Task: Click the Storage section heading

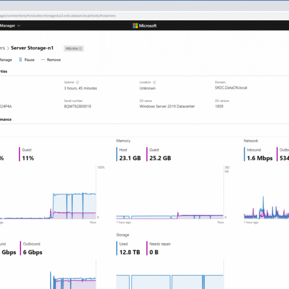Action: pyautogui.click(x=123, y=235)
